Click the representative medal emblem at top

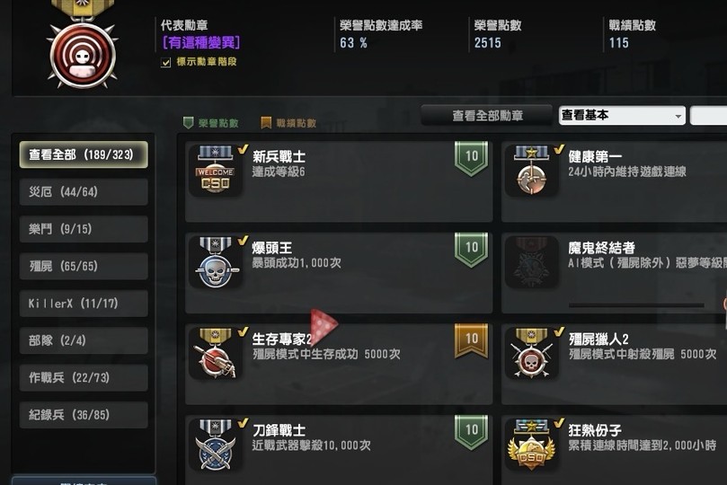83,45
